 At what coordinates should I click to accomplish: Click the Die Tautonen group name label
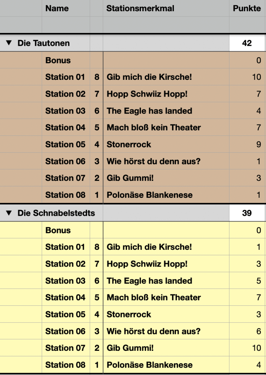[44, 43]
